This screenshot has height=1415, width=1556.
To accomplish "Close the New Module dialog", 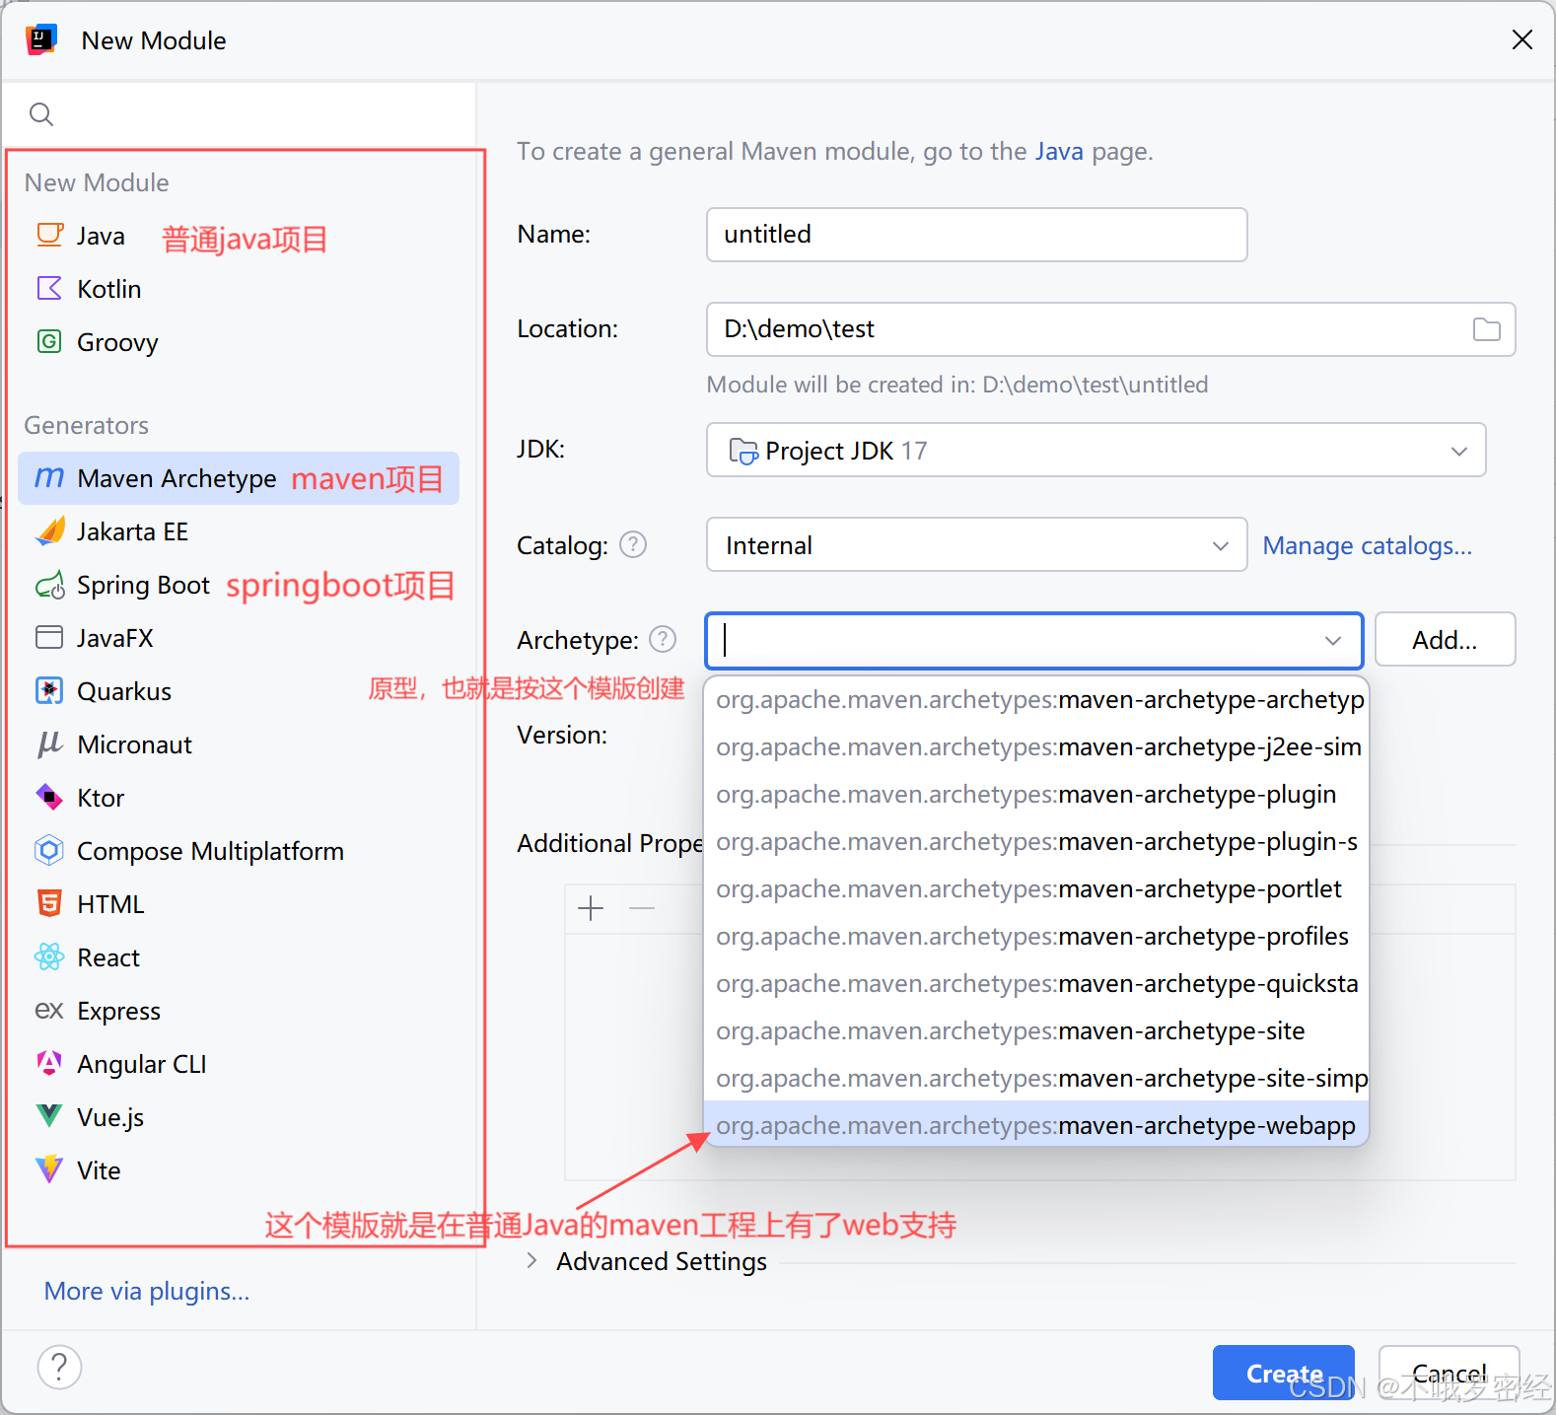I will (1521, 39).
